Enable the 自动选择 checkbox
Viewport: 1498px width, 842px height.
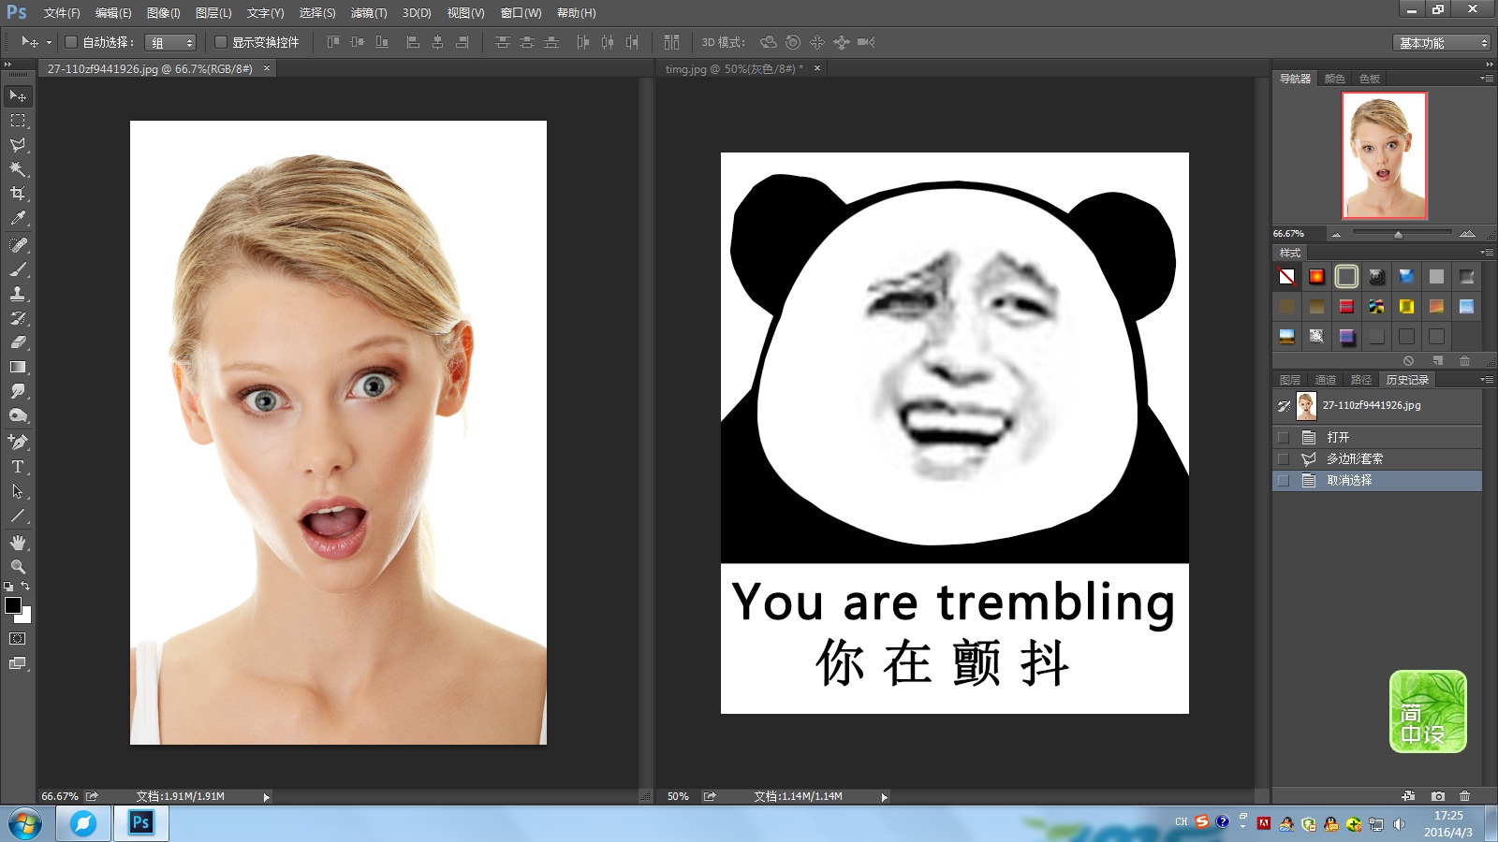click(x=71, y=42)
